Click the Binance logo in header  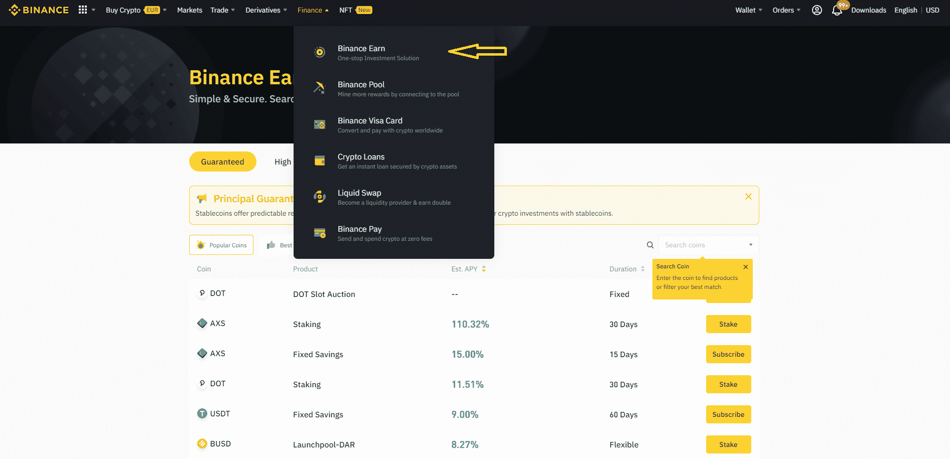coord(39,10)
